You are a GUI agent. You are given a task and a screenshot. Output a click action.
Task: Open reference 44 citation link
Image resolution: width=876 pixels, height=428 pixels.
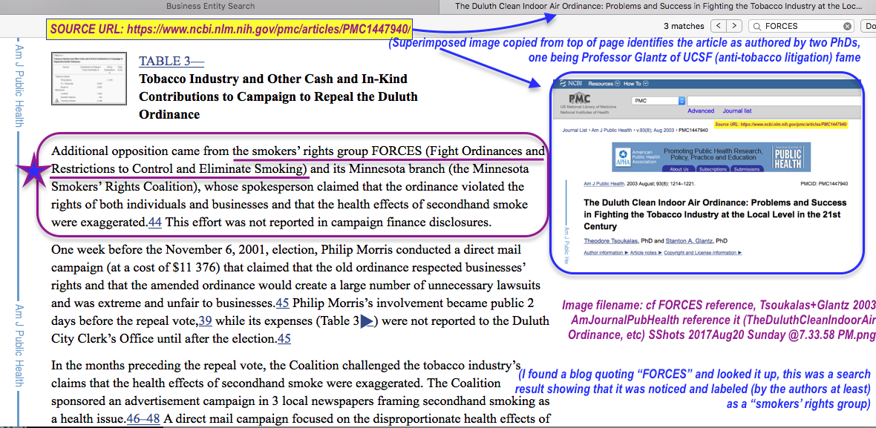coord(154,222)
